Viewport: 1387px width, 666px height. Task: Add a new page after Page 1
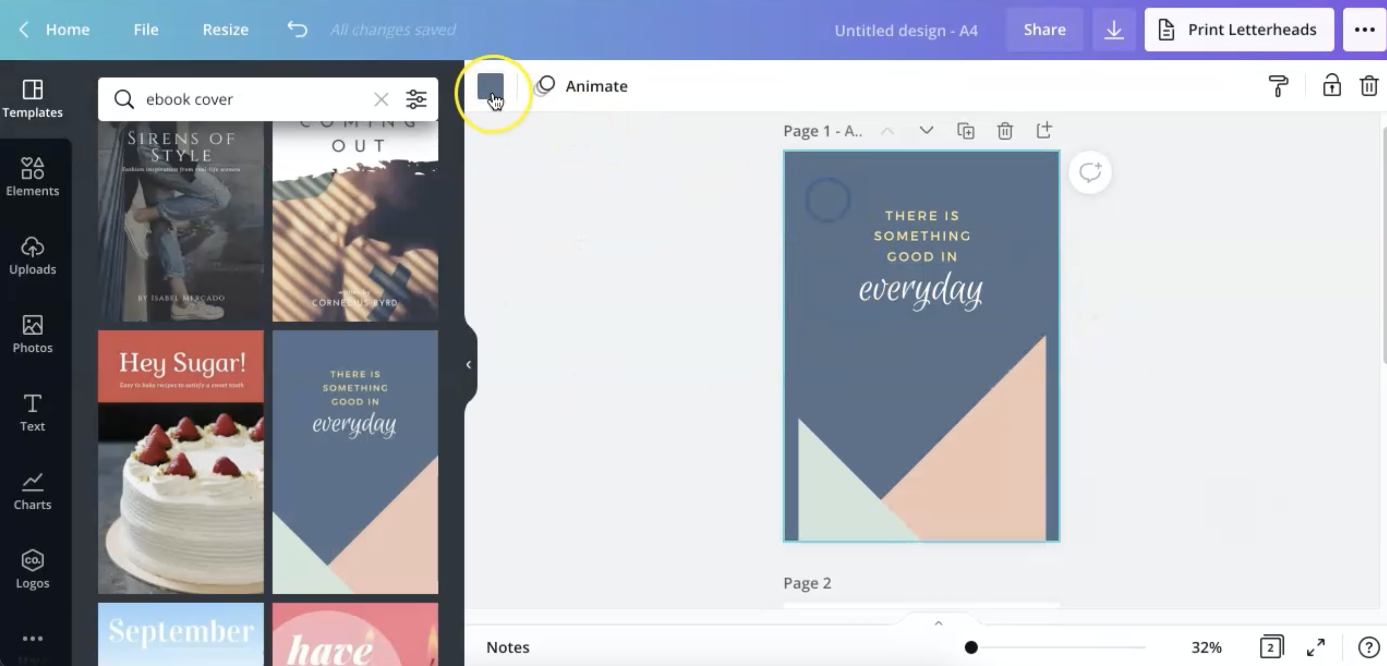1043,131
